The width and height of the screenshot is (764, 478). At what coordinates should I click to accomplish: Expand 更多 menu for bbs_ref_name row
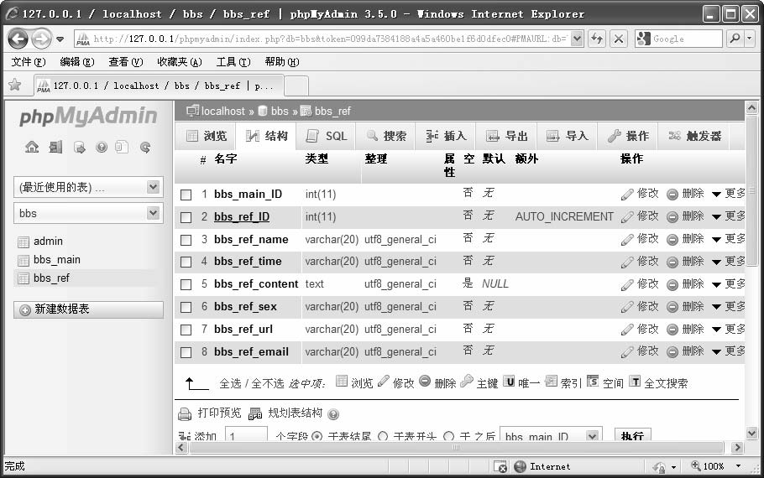[x=728, y=239]
